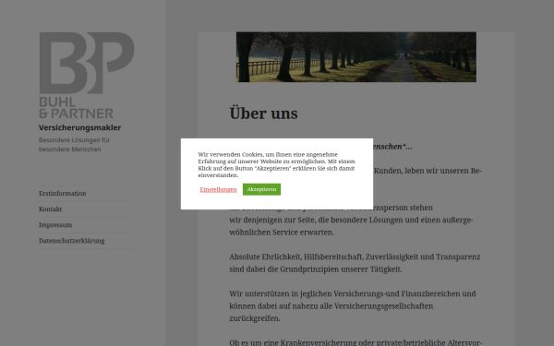Open the Versicherungsmakler site title link
The width and height of the screenshot is (554, 346).
tap(79, 127)
